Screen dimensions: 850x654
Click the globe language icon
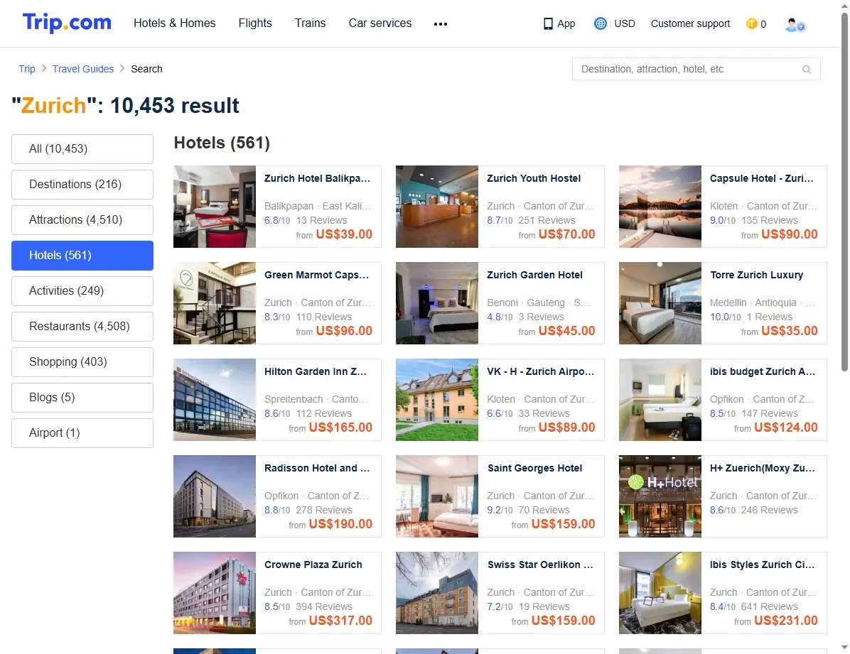[600, 23]
